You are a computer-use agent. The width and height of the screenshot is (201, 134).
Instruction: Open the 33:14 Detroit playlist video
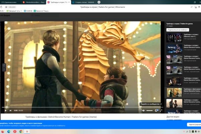pos(174,49)
